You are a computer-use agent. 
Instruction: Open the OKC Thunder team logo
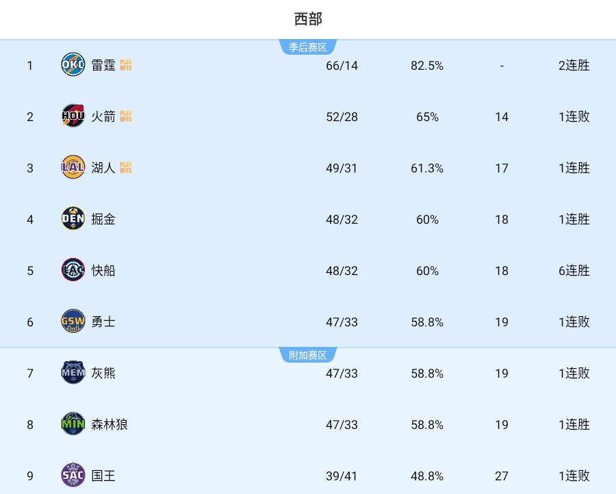73,65
